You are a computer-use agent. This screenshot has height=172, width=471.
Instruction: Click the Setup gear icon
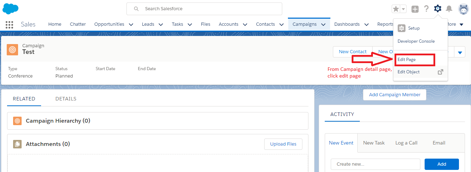[x=438, y=8]
